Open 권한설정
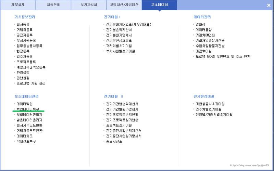This screenshot has width=274, height=171. click(23, 78)
